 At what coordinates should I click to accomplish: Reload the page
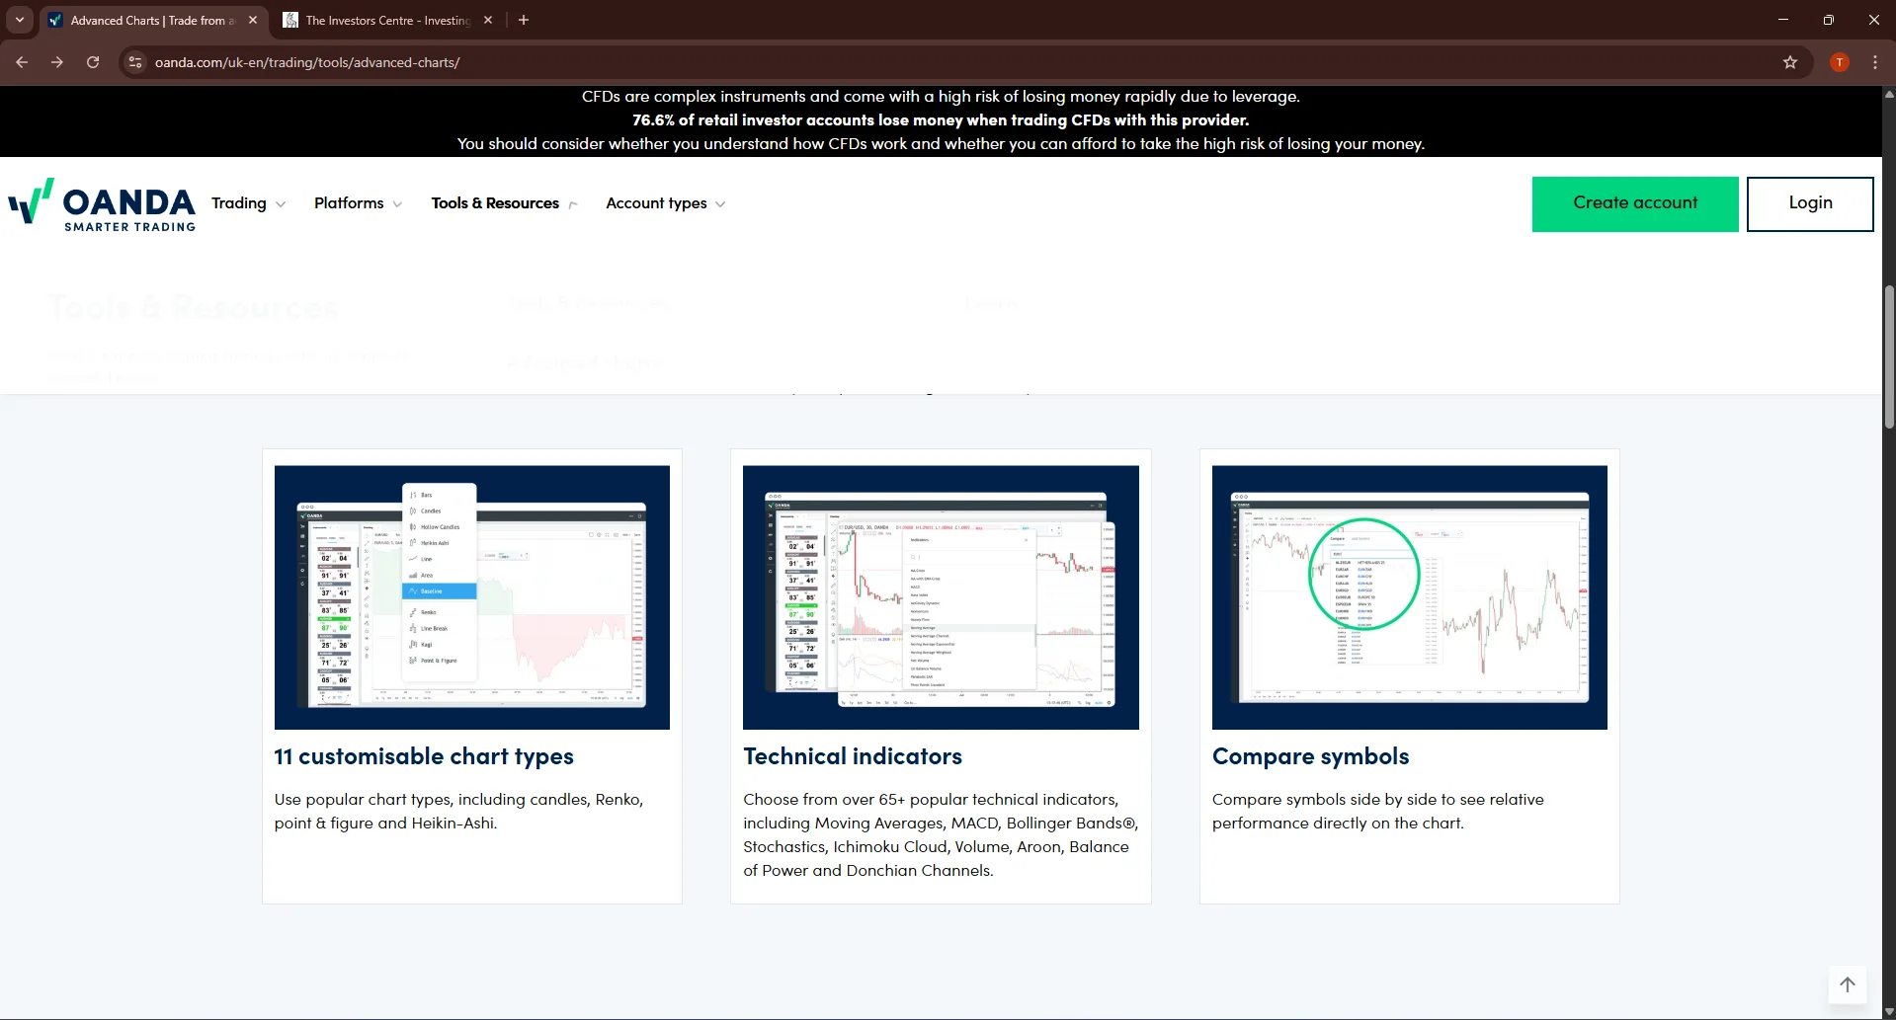(93, 62)
